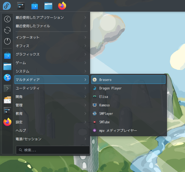Expand the ゲーム submenu chevron
The height and width of the screenshot is (172, 185).
click(85, 63)
